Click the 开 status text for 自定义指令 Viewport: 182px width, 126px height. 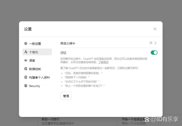coord(151,43)
